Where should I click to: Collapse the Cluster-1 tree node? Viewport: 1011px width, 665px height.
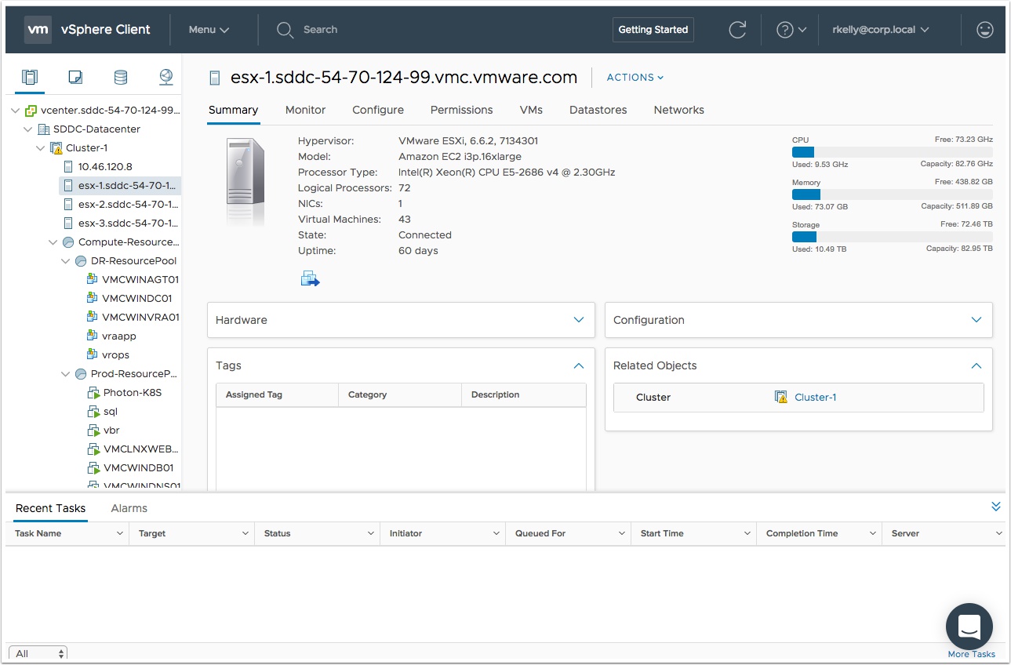pos(41,148)
